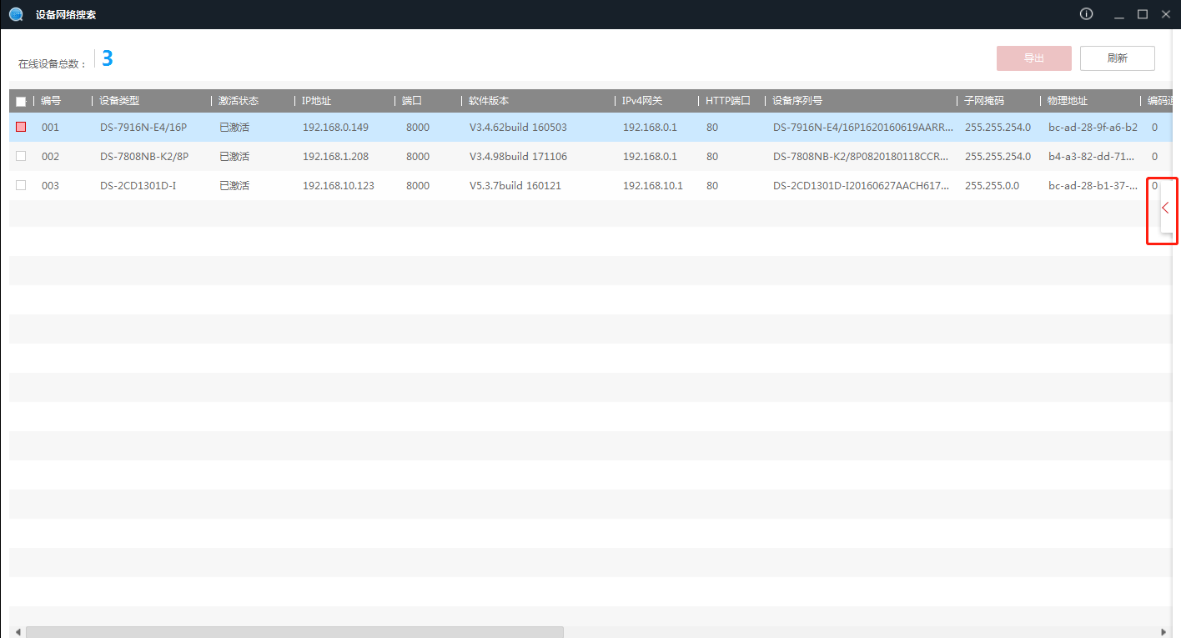The height and width of the screenshot is (638, 1181).
Task: Click the 导出 export button
Action: (x=1033, y=58)
